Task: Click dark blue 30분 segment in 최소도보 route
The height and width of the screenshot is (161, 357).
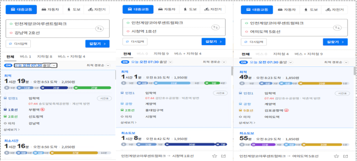Action: (x=190, y=144)
